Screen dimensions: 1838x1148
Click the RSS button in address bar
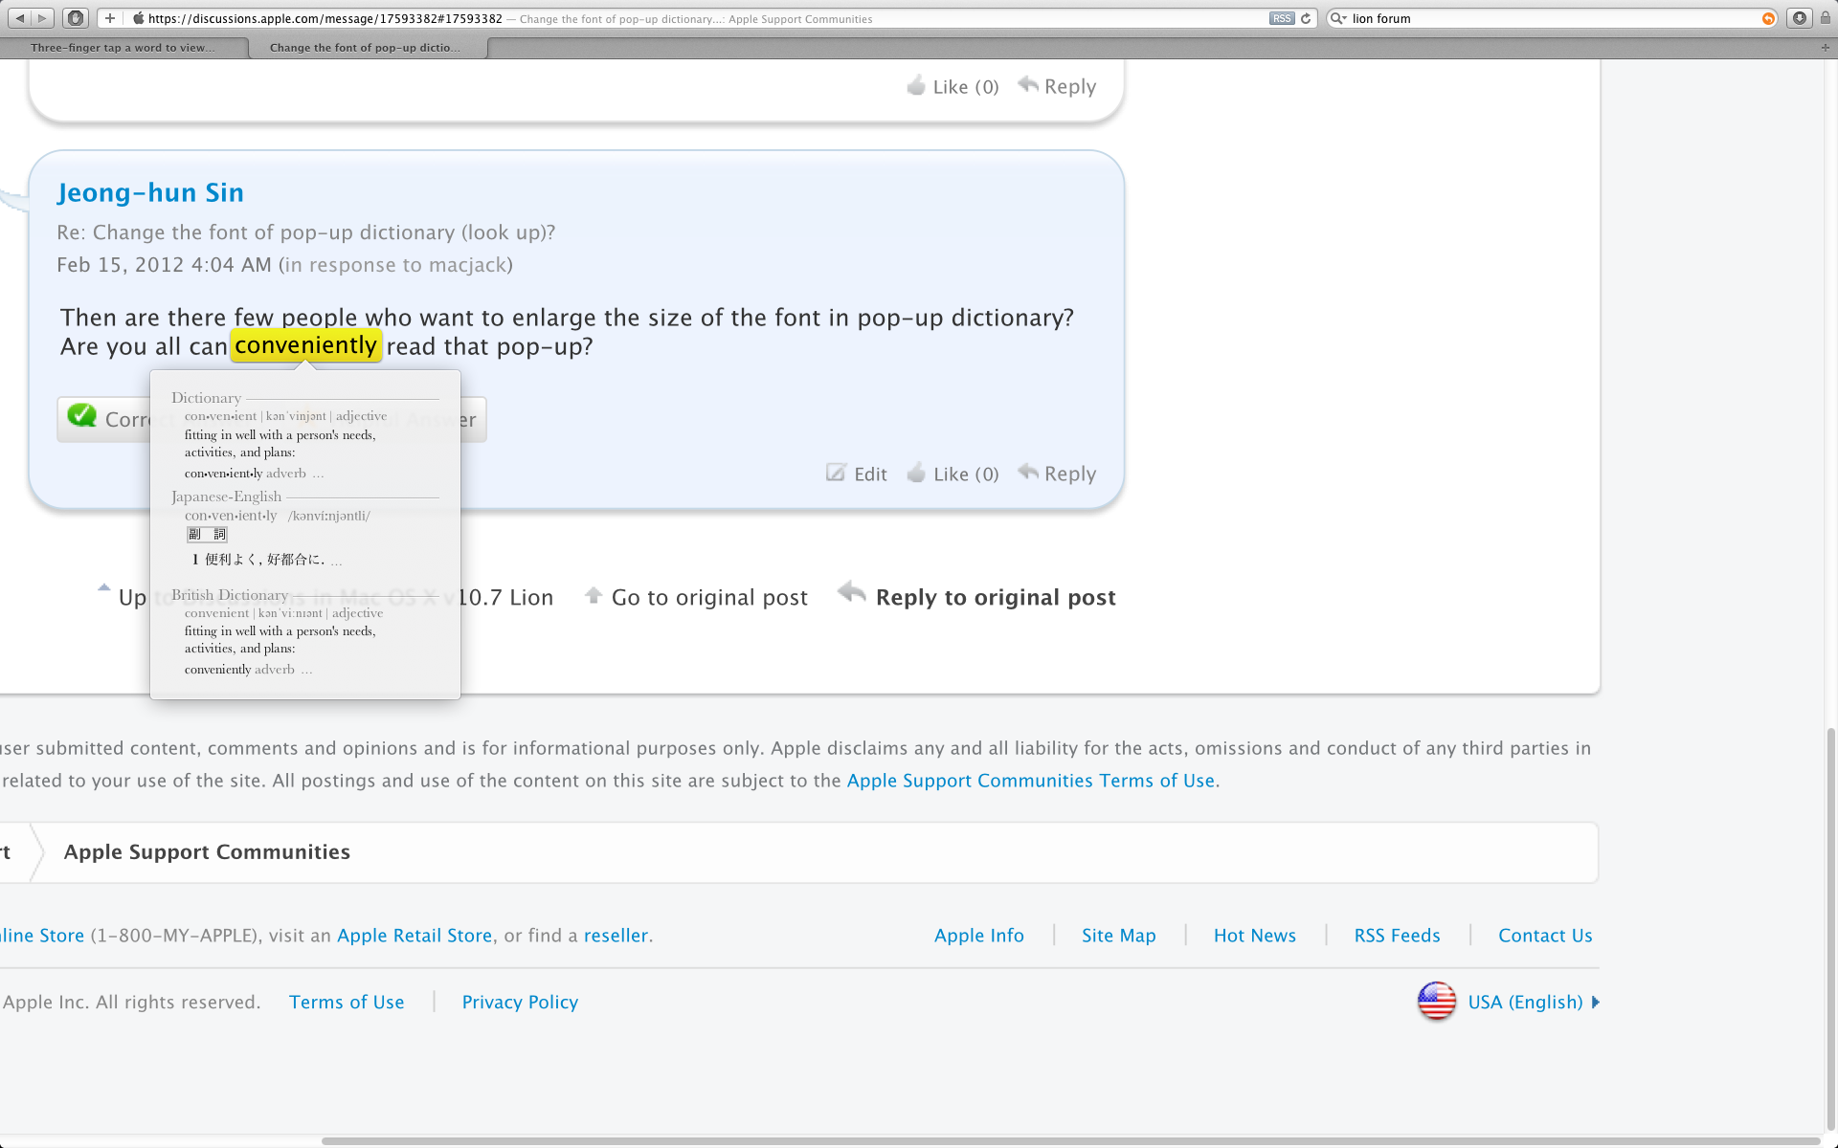1281,18
